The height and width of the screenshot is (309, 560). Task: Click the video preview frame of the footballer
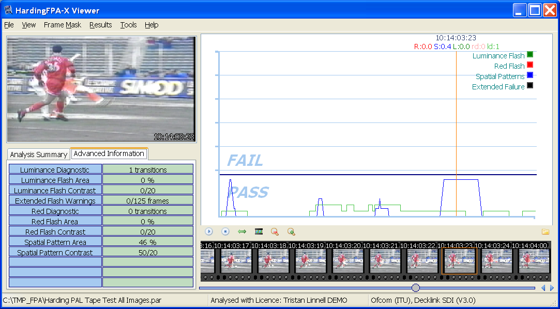(x=101, y=89)
